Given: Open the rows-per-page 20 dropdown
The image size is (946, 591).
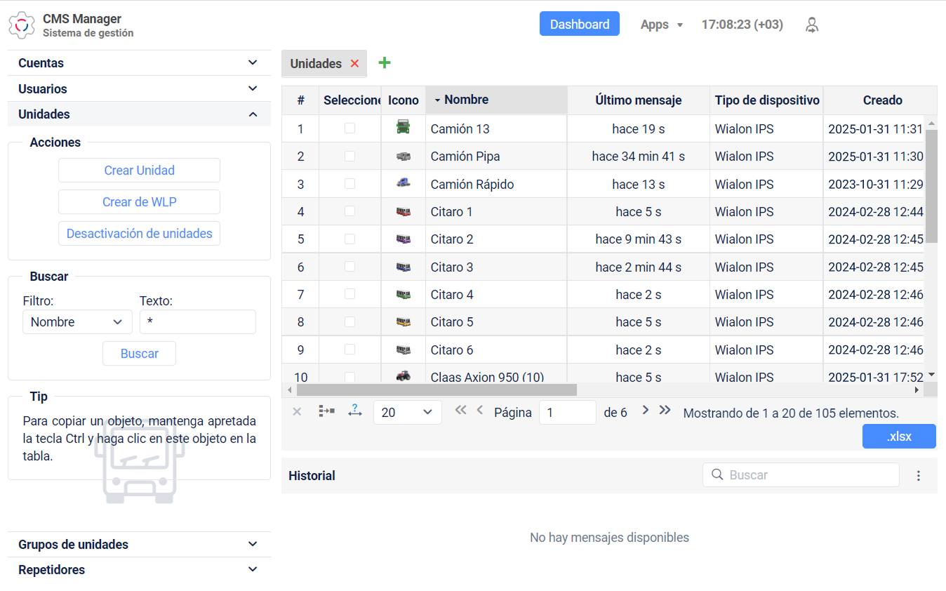Looking at the screenshot, I should pos(408,412).
